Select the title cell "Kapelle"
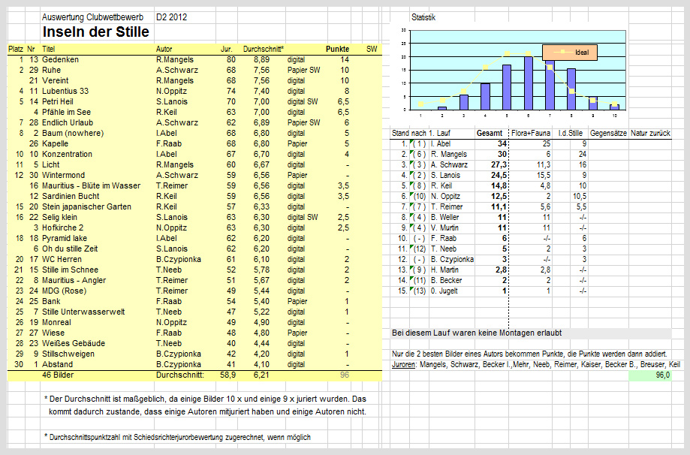 coord(55,144)
